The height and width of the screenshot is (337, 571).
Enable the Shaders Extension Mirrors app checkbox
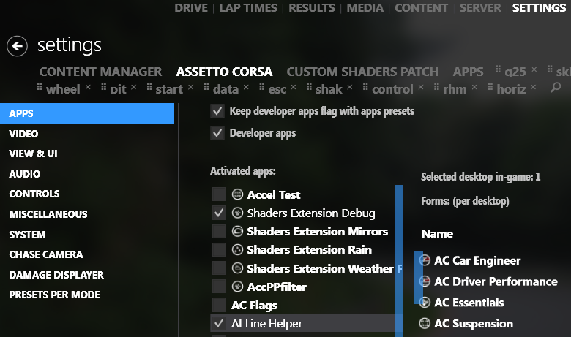[219, 232]
